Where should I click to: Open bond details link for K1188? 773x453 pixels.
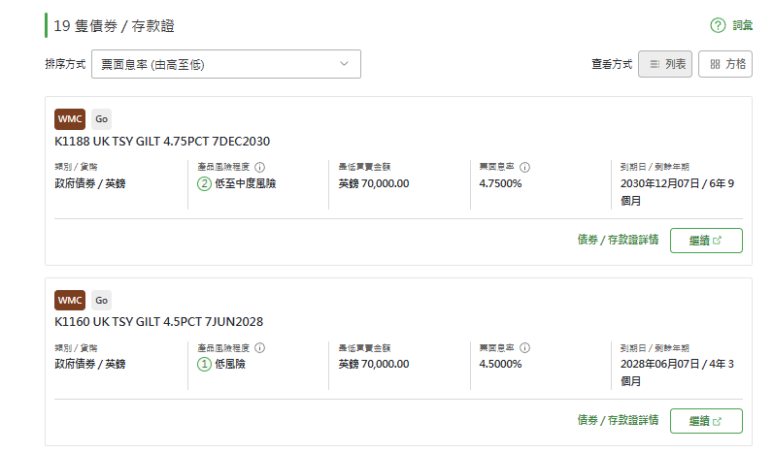click(618, 240)
